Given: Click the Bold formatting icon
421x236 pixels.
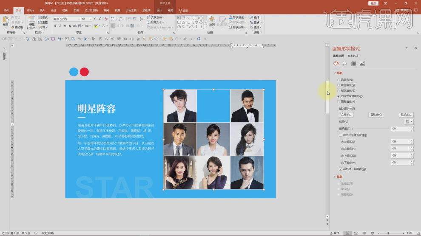Looking at the screenshot, I should pos(55,26).
